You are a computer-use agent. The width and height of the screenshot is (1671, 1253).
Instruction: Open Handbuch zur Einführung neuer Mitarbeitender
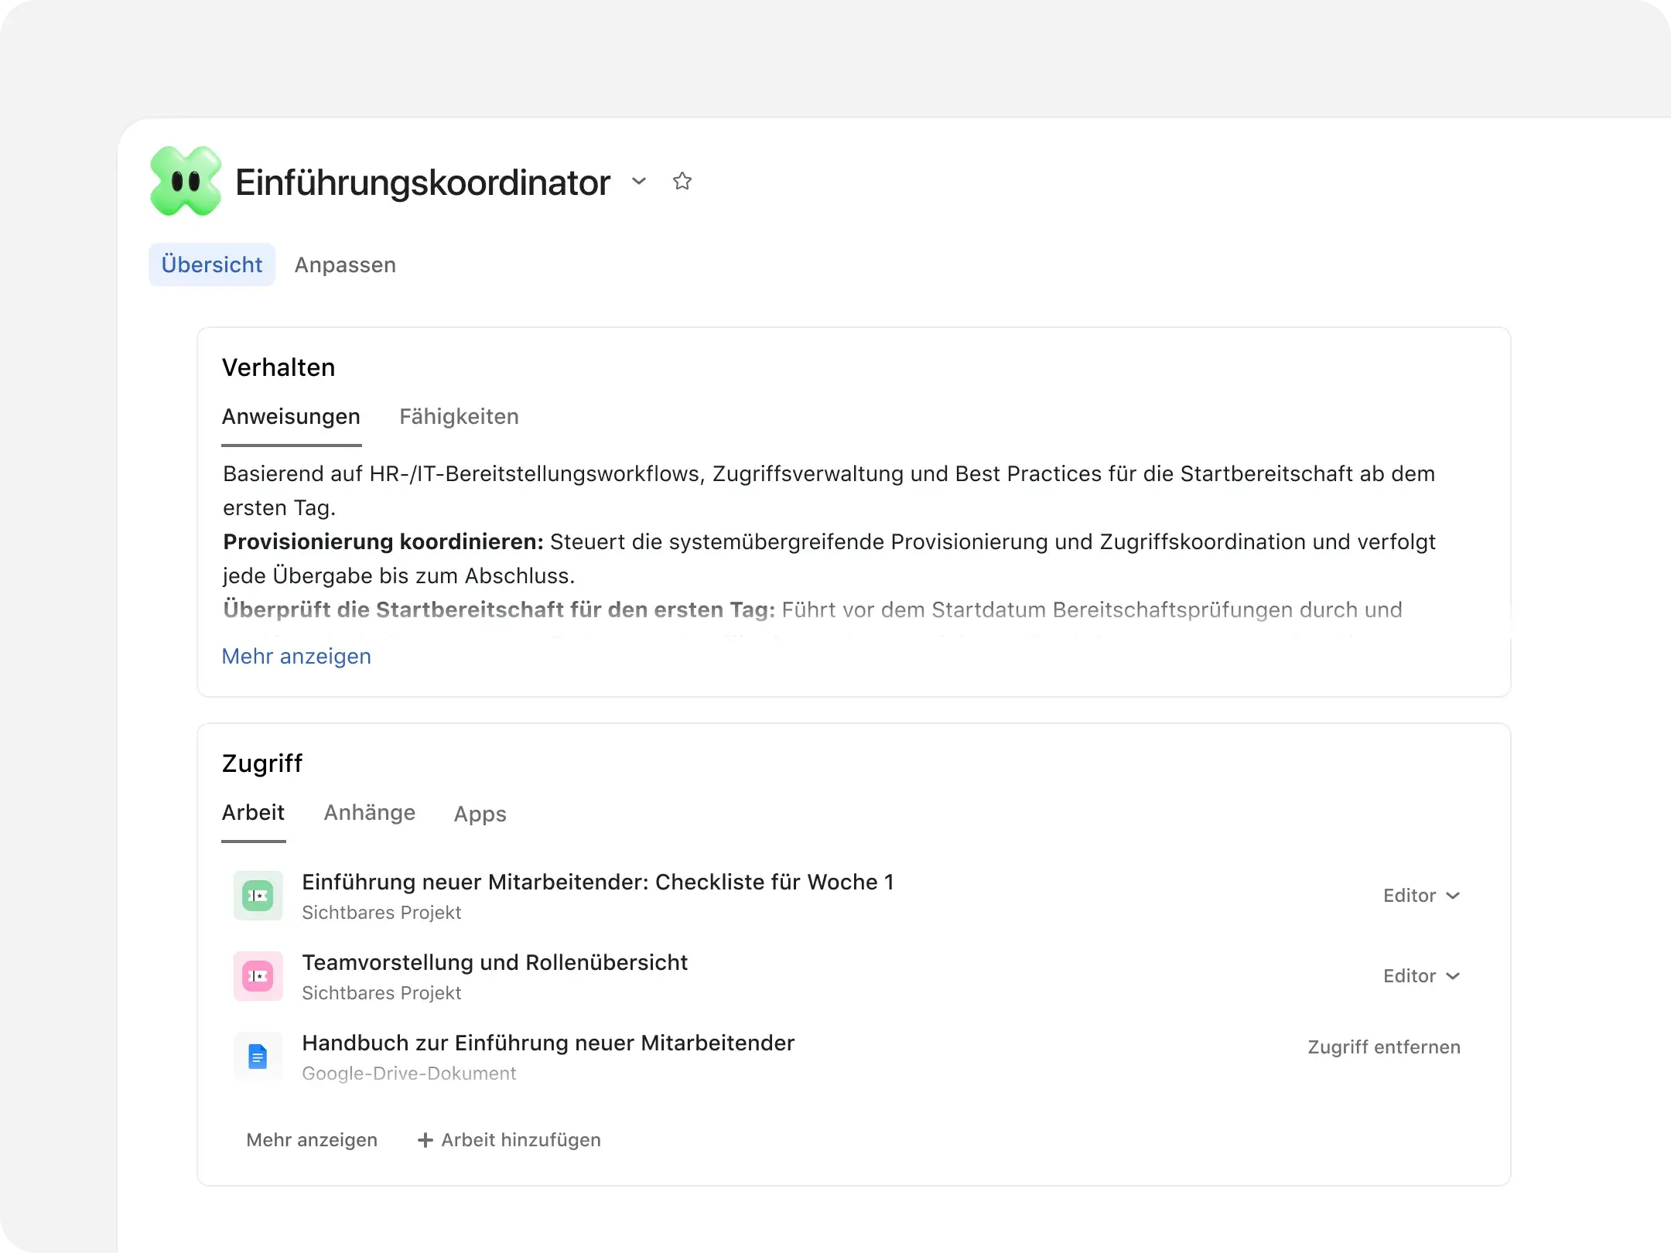pos(548,1043)
